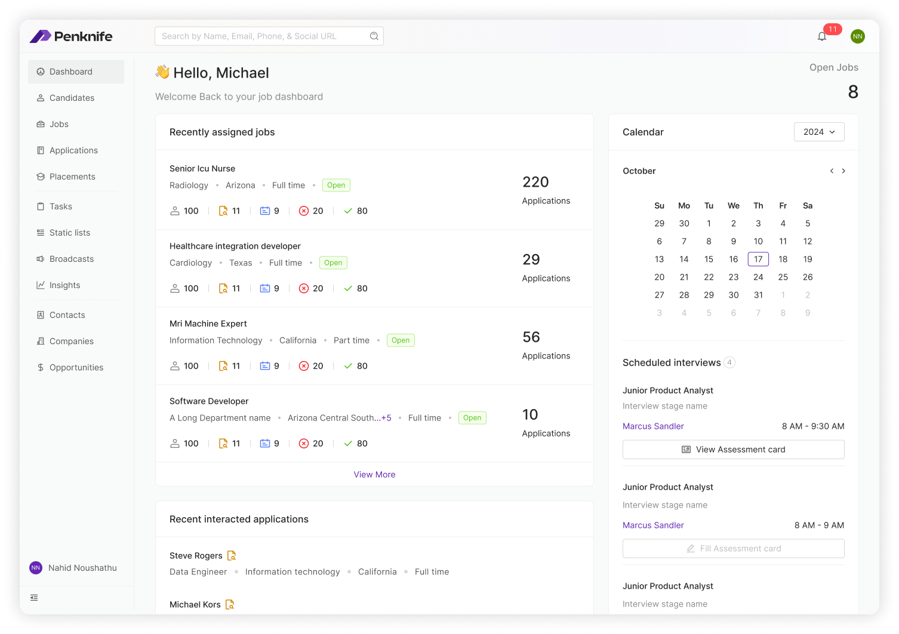
Task: Click the View Assessment card button
Action: coord(733,450)
